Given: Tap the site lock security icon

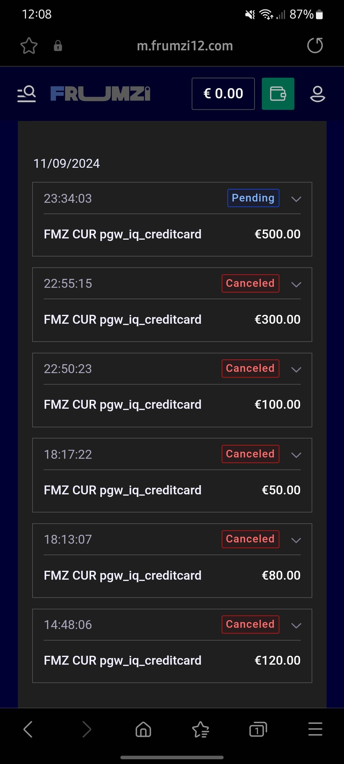Looking at the screenshot, I should coord(58,46).
